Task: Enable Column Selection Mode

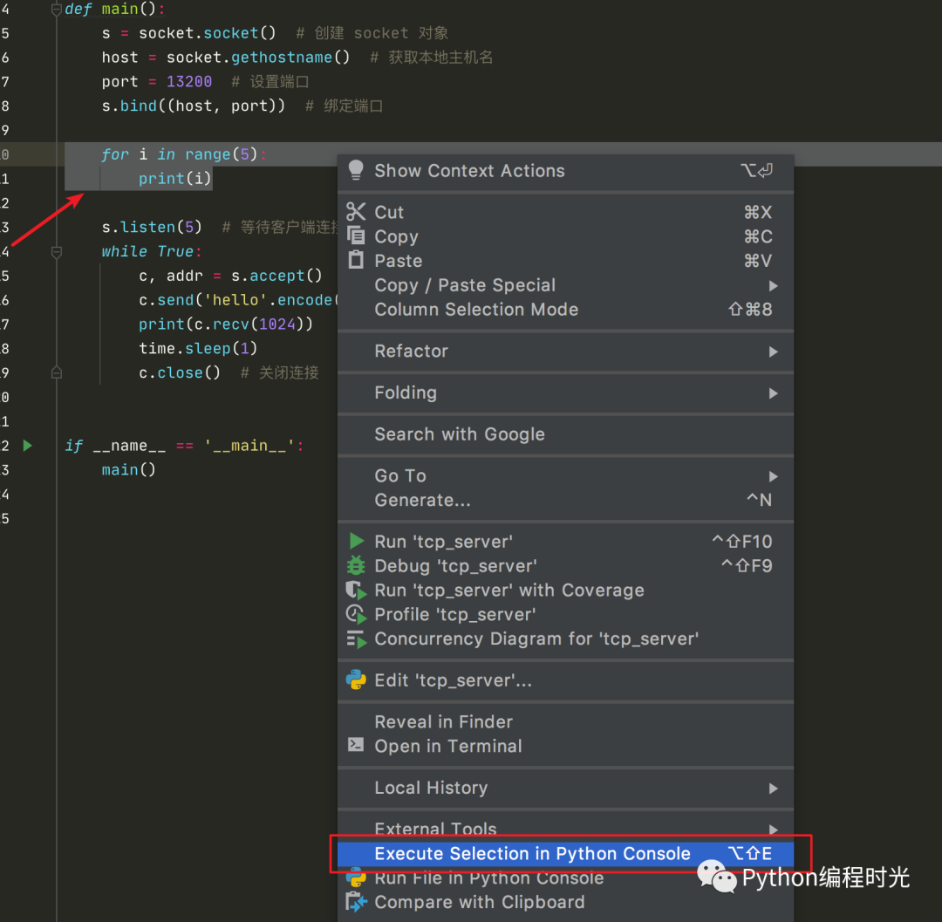Action: coord(476,309)
